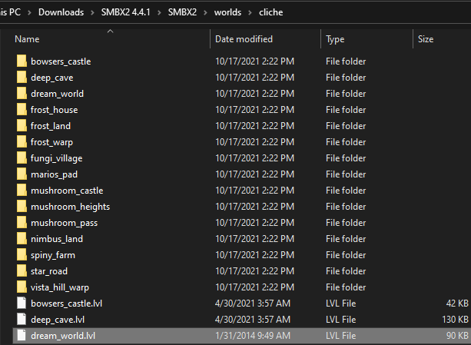Select the frost_warp folder name
Image resolution: width=471 pixels, height=345 pixels.
coord(51,142)
